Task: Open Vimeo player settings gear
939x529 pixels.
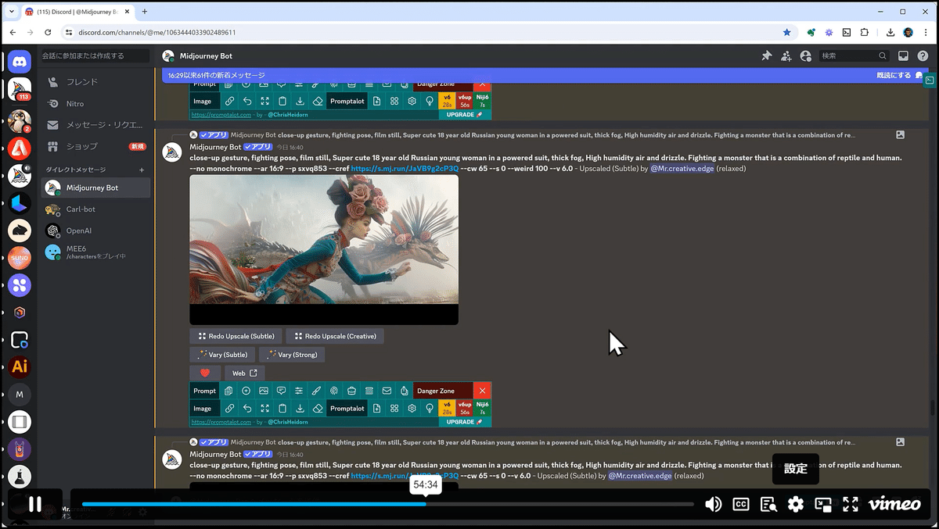Action: point(796,504)
